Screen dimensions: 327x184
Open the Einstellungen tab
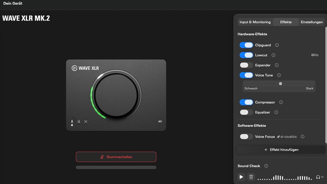coord(311,22)
